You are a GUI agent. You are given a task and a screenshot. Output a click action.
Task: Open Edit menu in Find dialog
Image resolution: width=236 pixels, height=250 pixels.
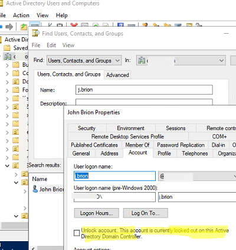51,46
